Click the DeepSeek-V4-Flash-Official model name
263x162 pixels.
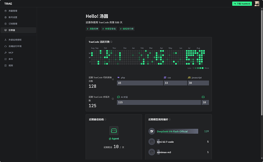[x=172, y=131]
